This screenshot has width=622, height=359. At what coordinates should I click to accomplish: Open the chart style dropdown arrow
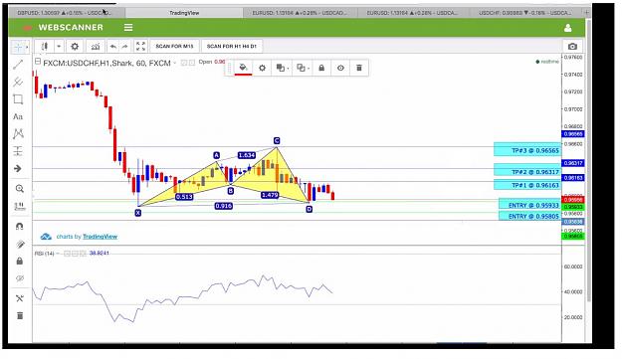(59, 47)
